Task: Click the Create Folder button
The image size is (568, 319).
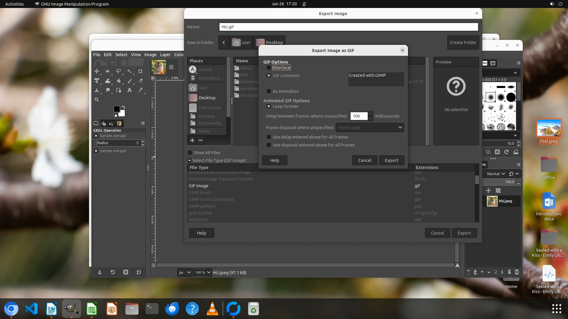Action: tap(463, 43)
